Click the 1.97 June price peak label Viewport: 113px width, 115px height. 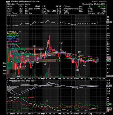point(61,43)
